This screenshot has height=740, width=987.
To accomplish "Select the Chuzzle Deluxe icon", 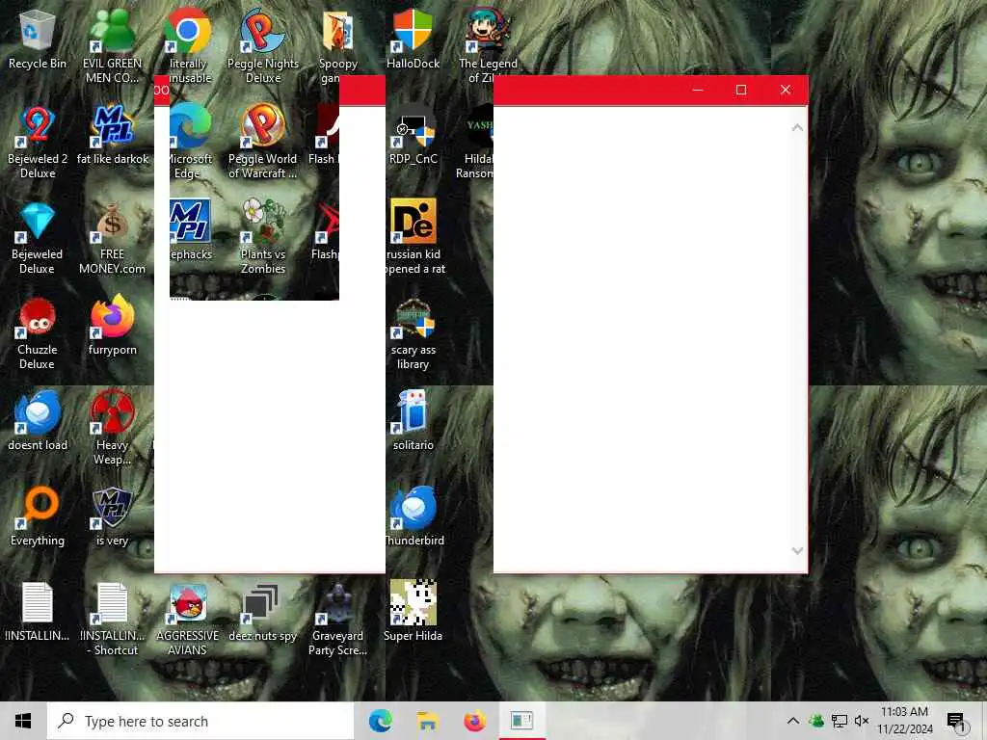I will [38, 333].
